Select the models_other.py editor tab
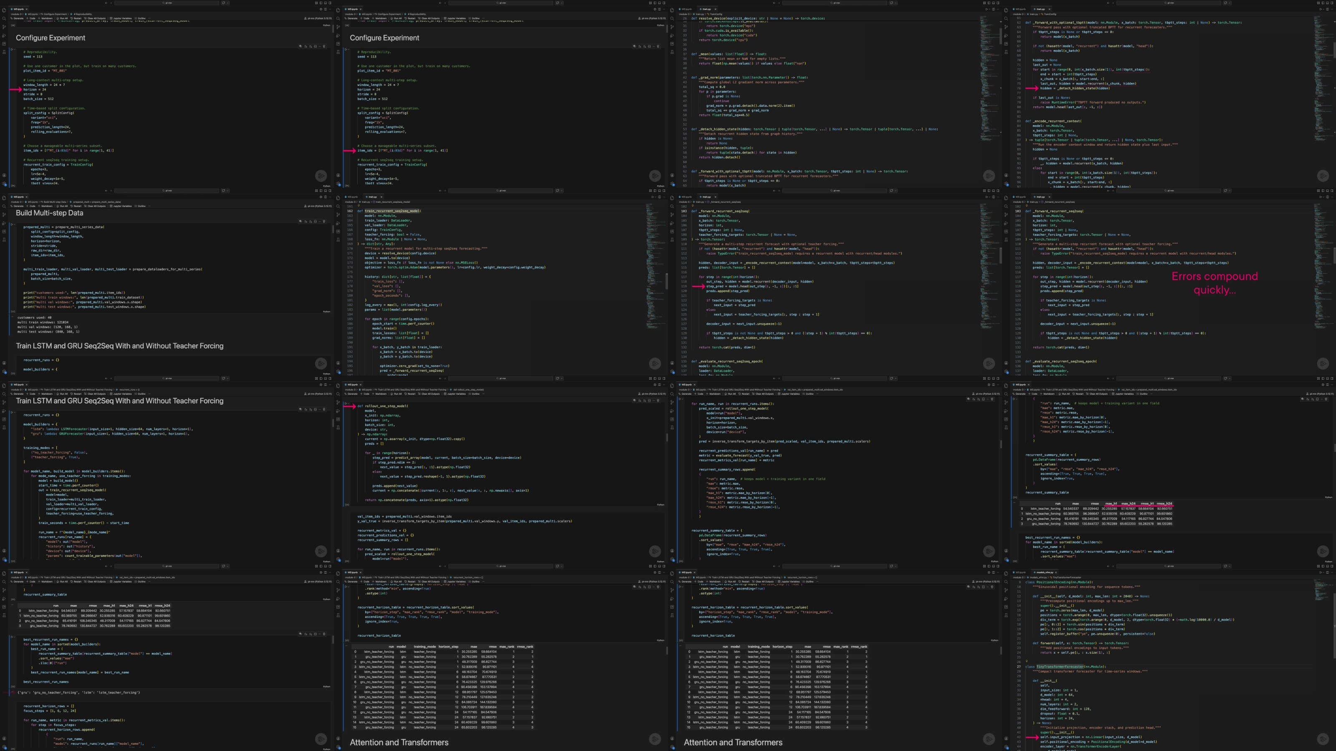 click(x=1045, y=573)
